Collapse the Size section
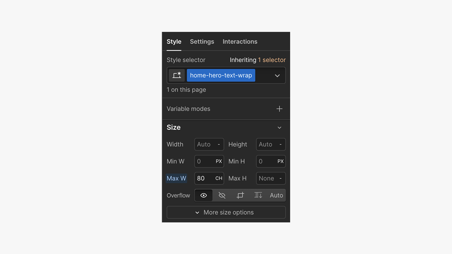This screenshot has height=254, width=452. tap(279, 128)
